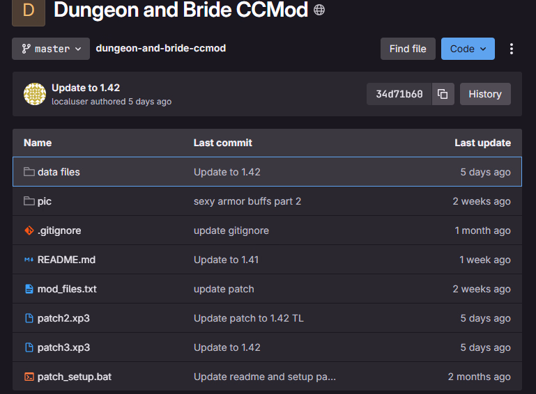The image size is (536, 394).
Task: Open the commit History page
Action: coord(485,94)
